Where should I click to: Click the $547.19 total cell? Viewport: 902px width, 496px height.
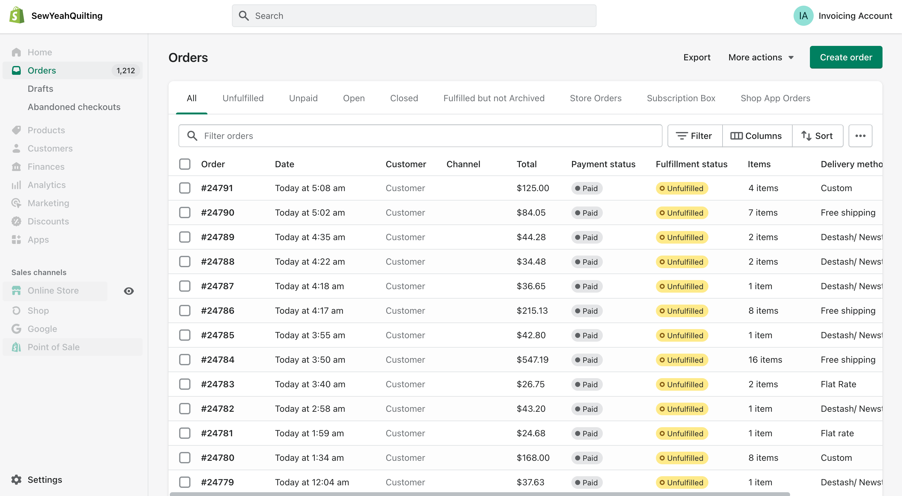pos(532,359)
